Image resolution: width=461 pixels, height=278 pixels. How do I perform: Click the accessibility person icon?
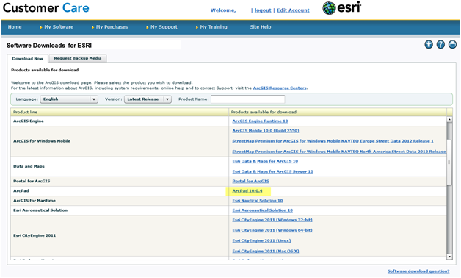[429, 44]
